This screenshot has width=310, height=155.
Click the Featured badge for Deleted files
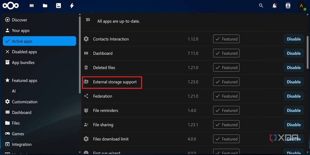(x=226, y=68)
